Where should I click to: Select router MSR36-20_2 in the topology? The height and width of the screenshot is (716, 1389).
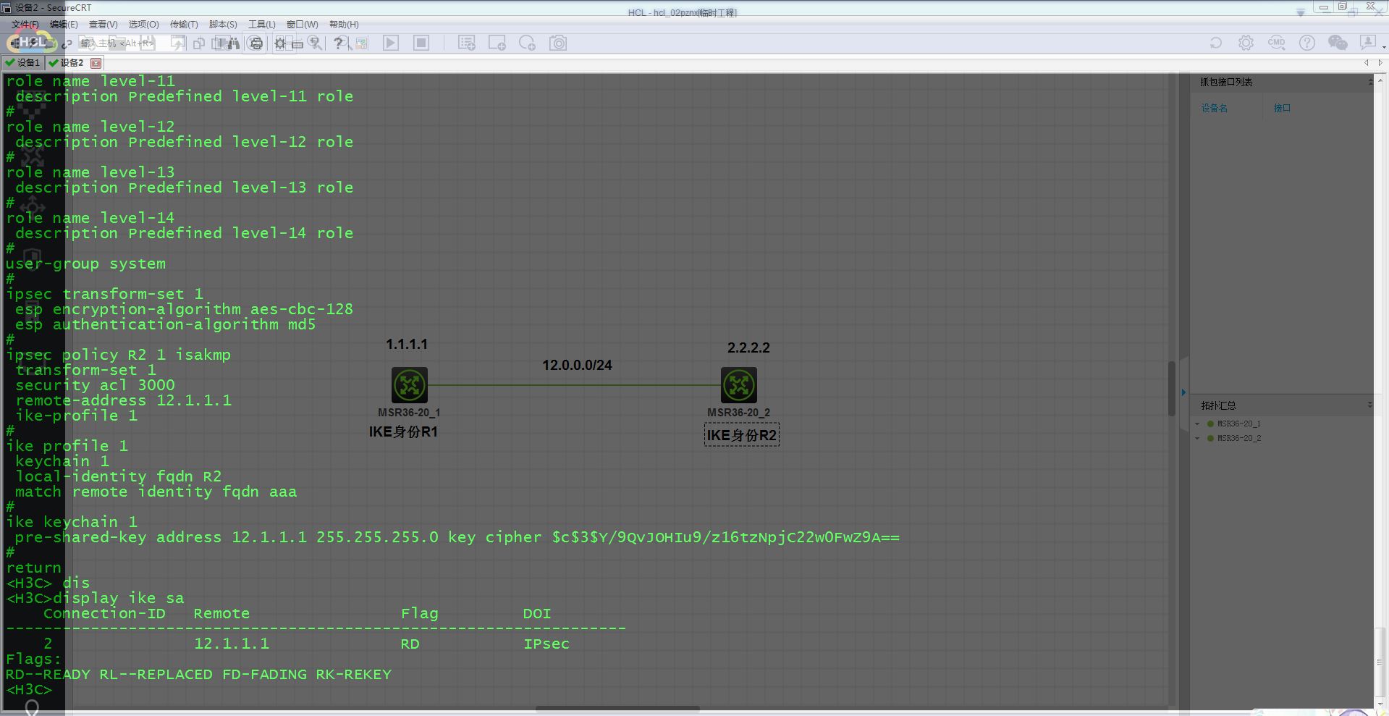pos(739,385)
